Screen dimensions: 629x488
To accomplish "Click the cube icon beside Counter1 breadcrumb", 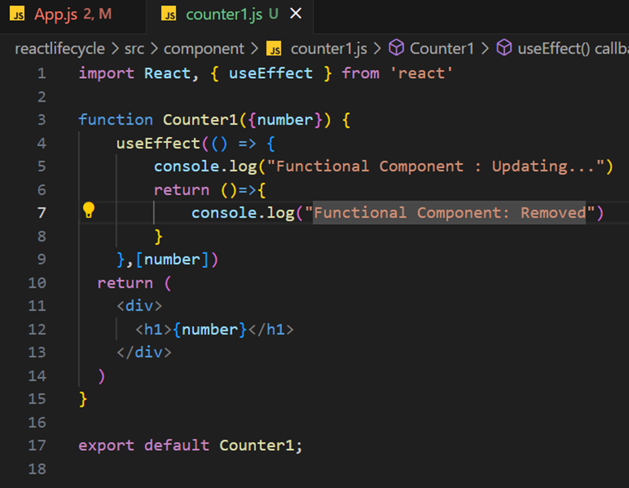I will [x=396, y=48].
